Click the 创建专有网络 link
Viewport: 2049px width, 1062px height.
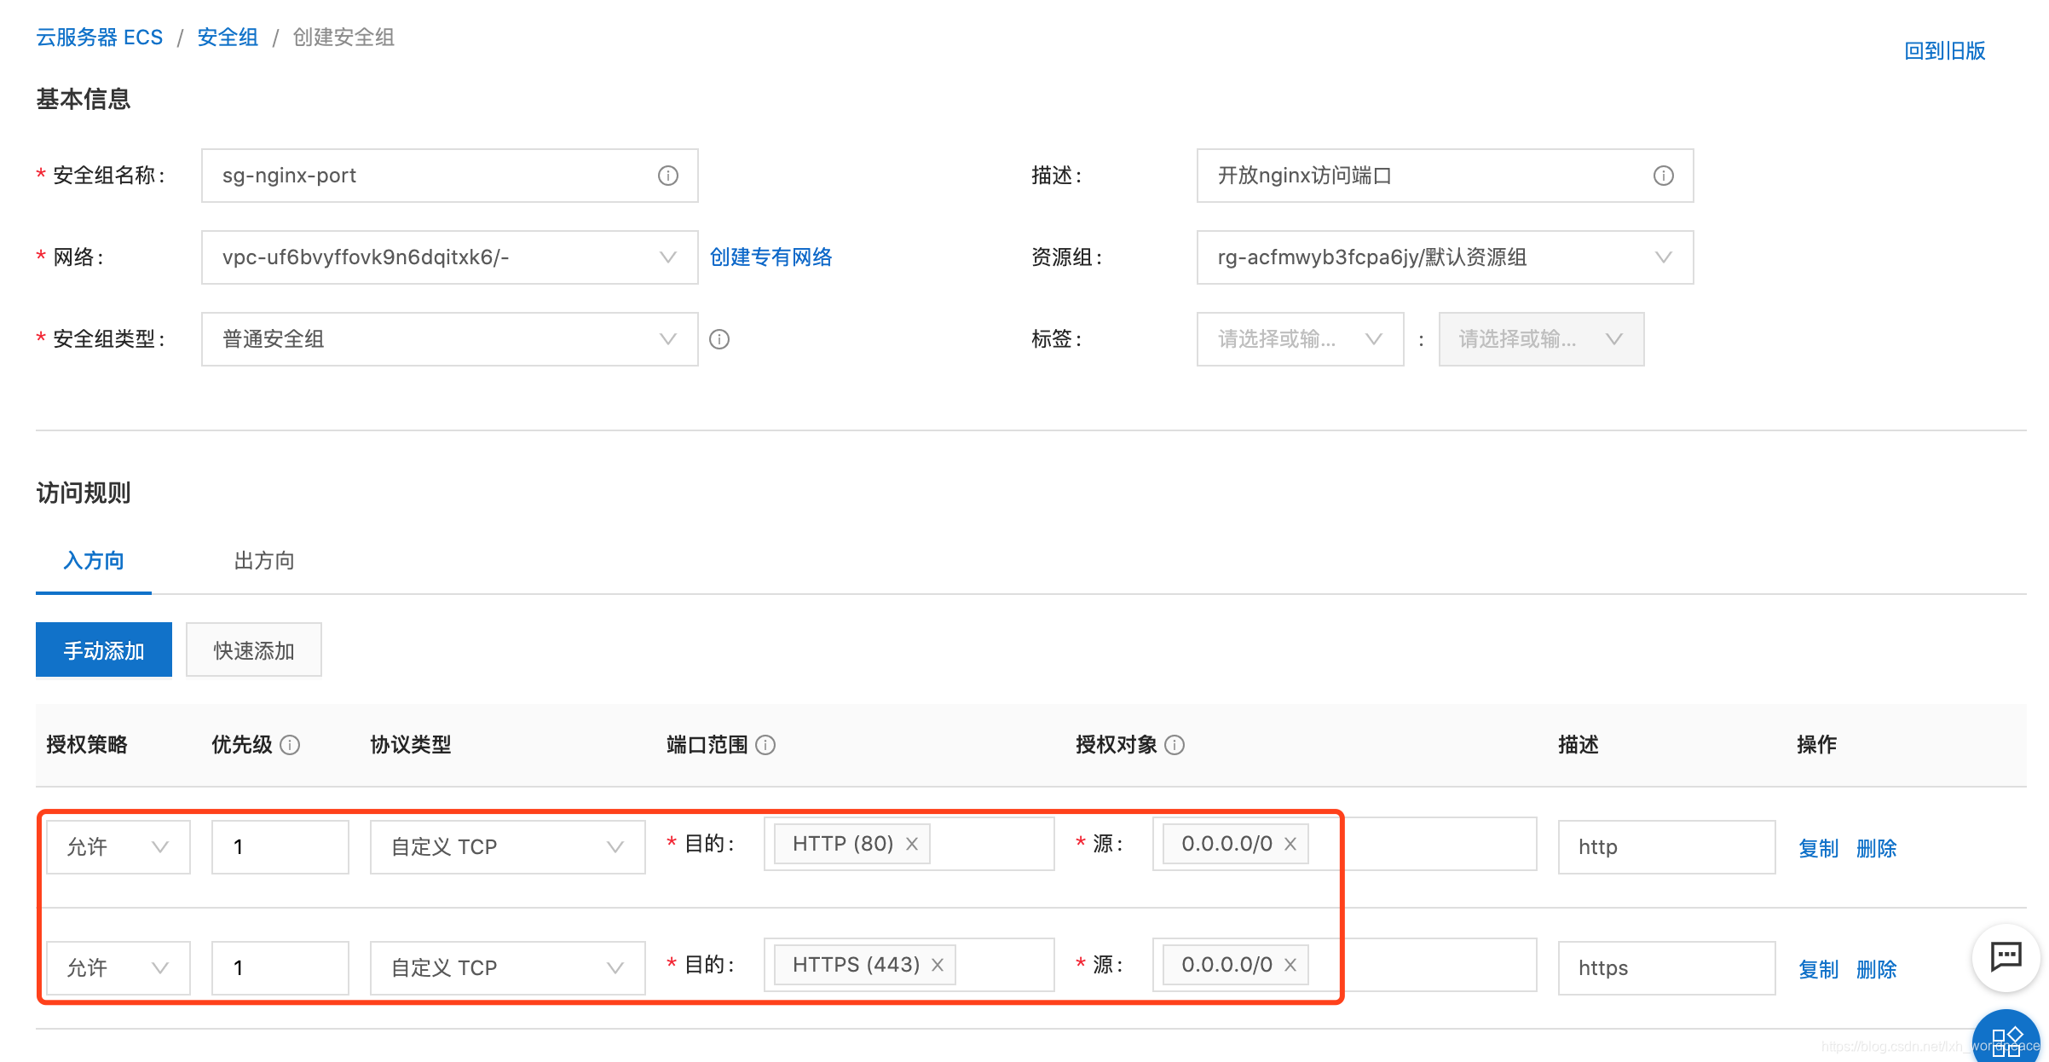point(771,257)
